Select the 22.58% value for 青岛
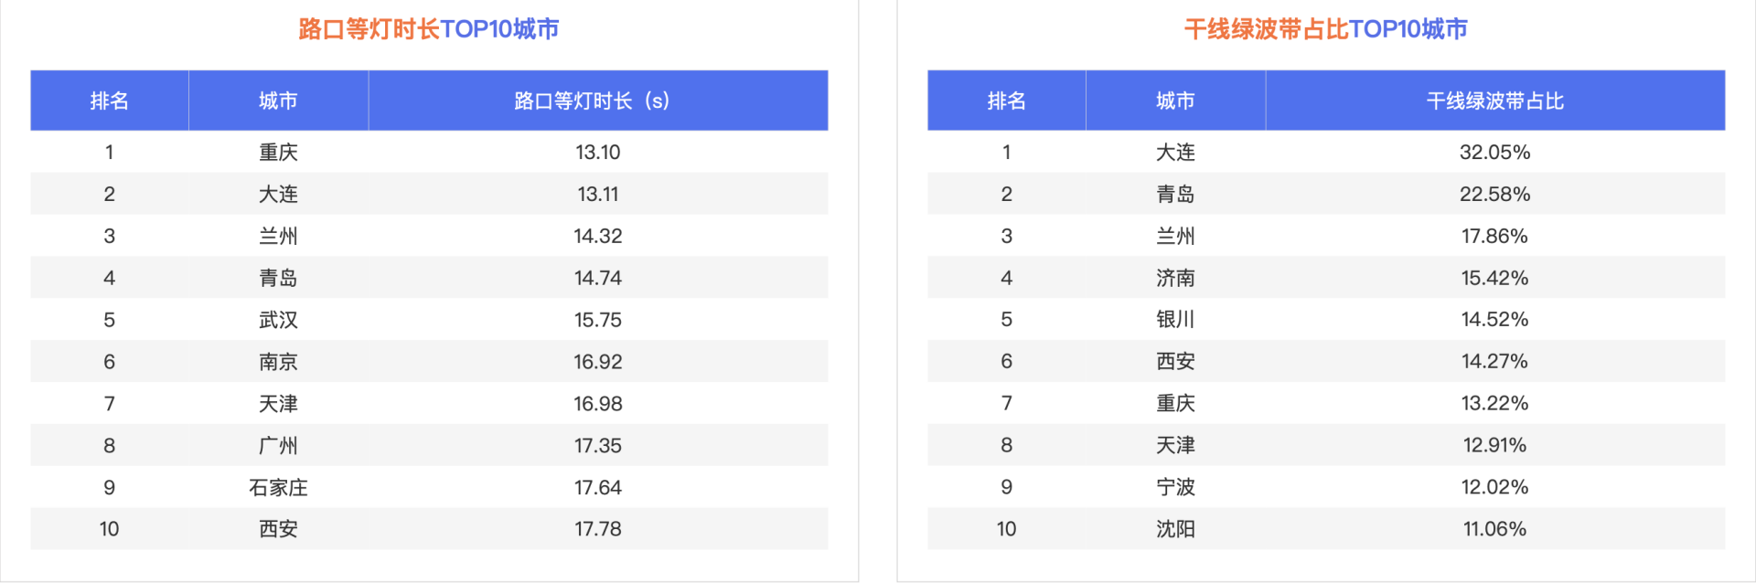 1494,194
